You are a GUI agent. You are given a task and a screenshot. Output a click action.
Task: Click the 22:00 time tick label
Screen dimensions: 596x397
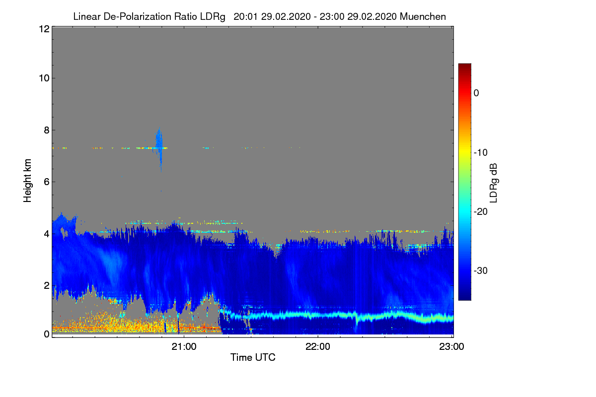318,346
